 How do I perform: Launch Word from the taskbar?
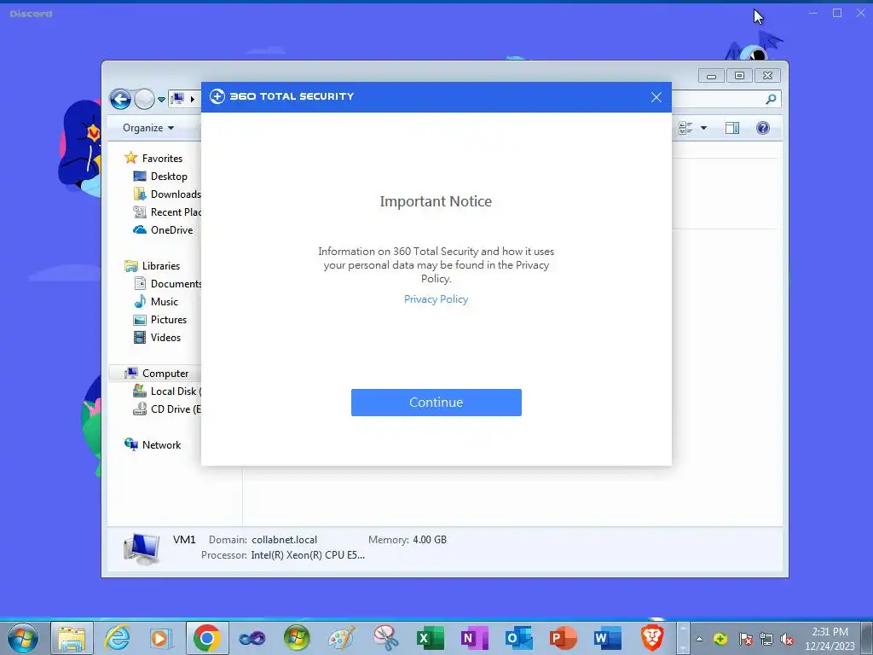click(x=607, y=638)
